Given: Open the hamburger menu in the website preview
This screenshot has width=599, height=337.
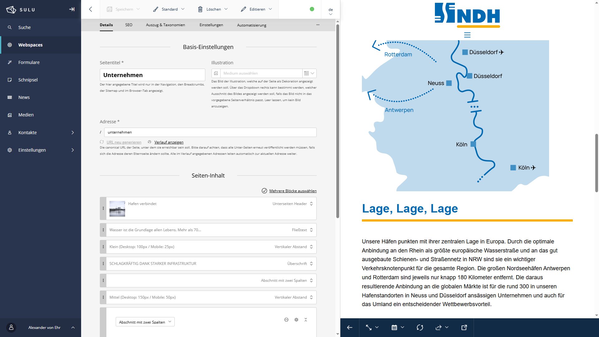Looking at the screenshot, I should (467, 35).
